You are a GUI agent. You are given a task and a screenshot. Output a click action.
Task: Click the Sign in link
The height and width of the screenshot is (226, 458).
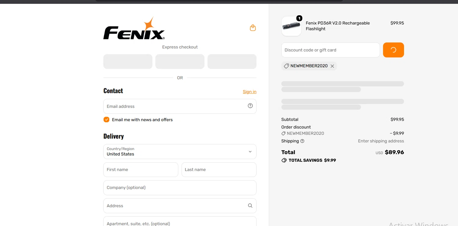249,91
